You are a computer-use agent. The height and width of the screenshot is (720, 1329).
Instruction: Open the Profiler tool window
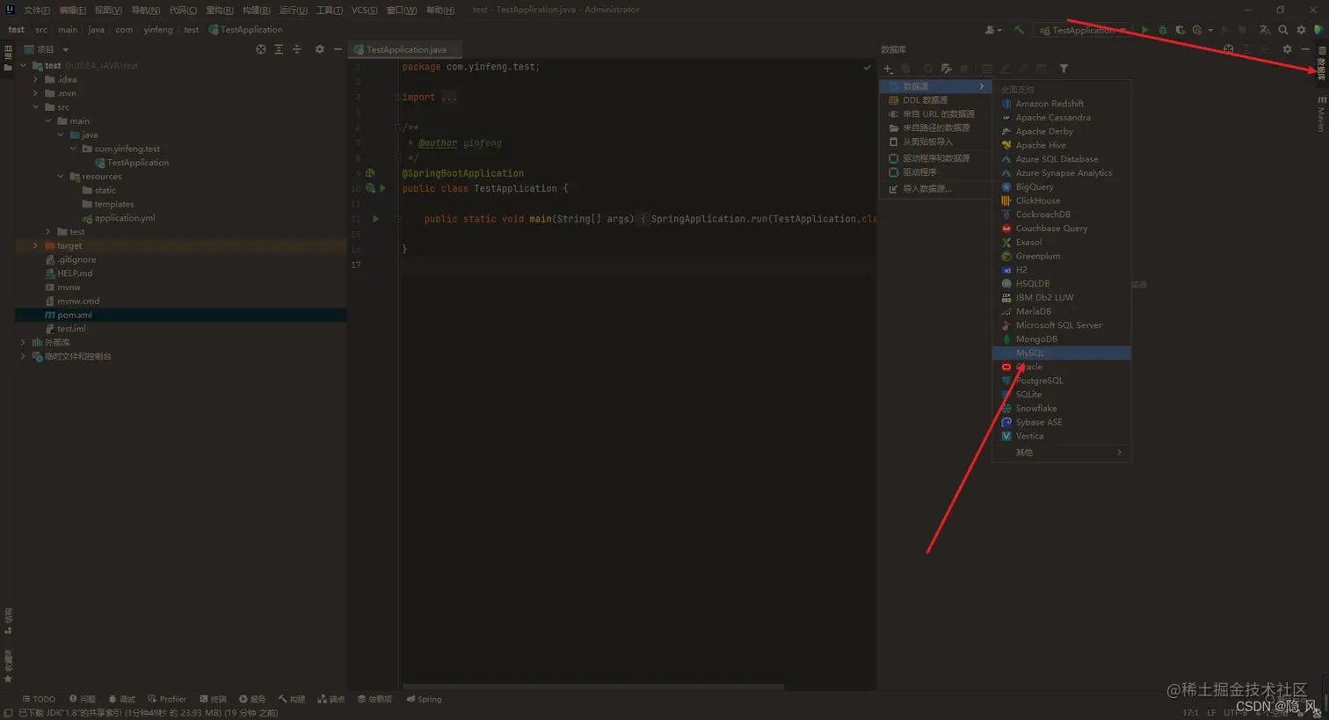167,700
